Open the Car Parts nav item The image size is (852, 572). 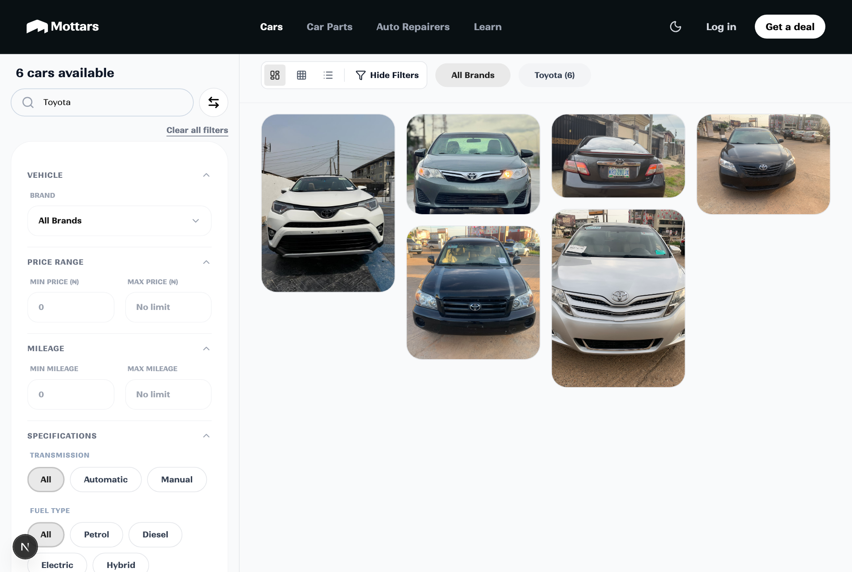pos(329,27)
